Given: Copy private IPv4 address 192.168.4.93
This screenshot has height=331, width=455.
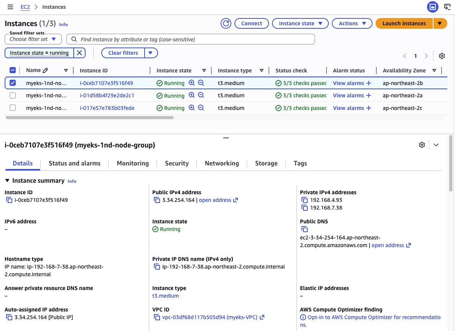Looking at the screenshot, I should tap(304, 200).
